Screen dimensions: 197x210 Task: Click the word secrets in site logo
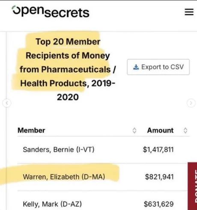67,13
